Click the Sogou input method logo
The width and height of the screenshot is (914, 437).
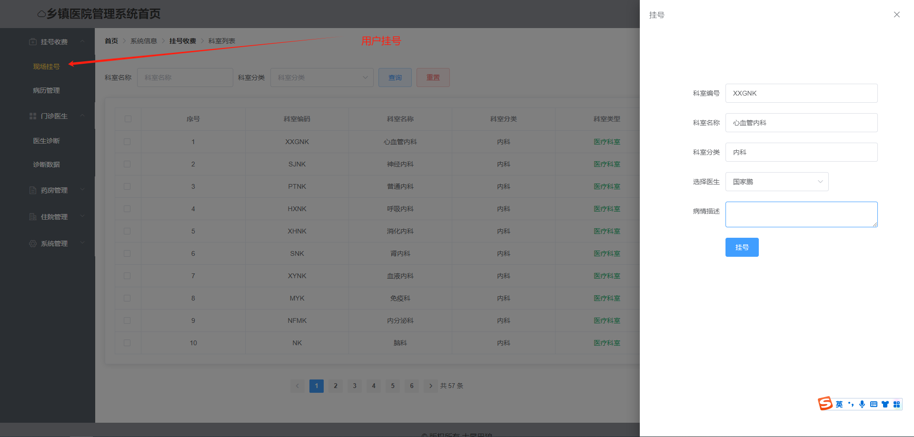pos(825,404)
